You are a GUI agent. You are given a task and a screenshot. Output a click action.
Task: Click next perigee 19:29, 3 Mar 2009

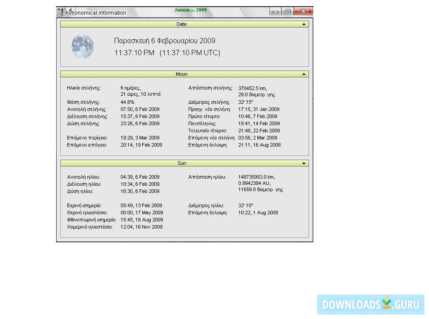(140, 138)
